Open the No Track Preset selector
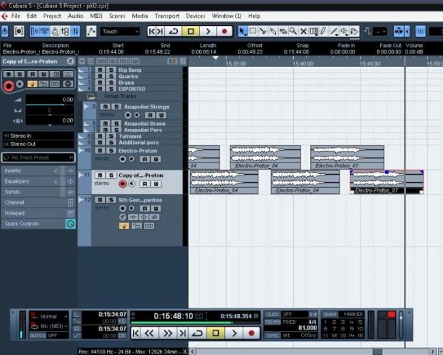 tap(38, 158)
